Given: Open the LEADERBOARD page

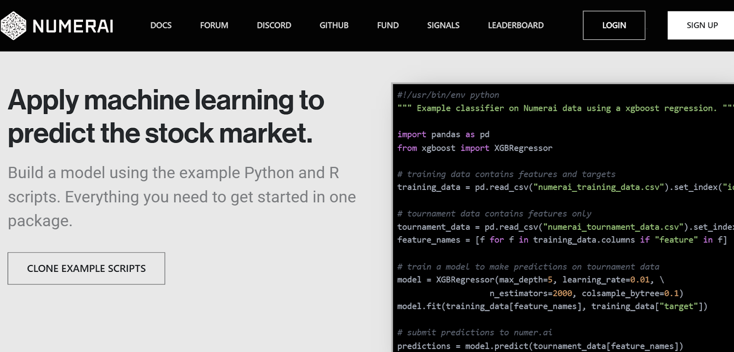Looking at the screenshot, I should pyautogui.click(x=516, y=26).
